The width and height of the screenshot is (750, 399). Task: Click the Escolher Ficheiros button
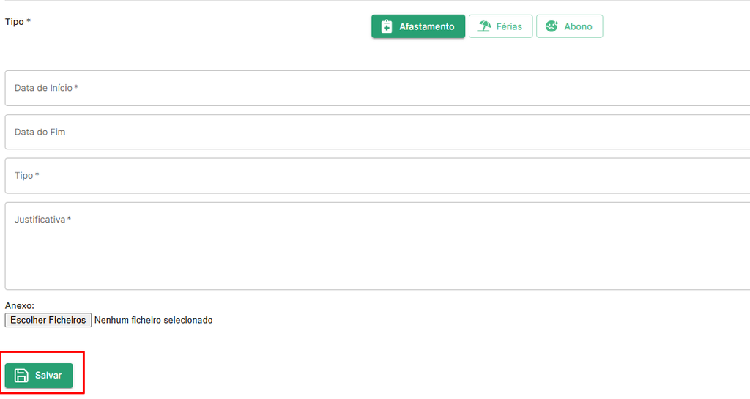(48, 320)
